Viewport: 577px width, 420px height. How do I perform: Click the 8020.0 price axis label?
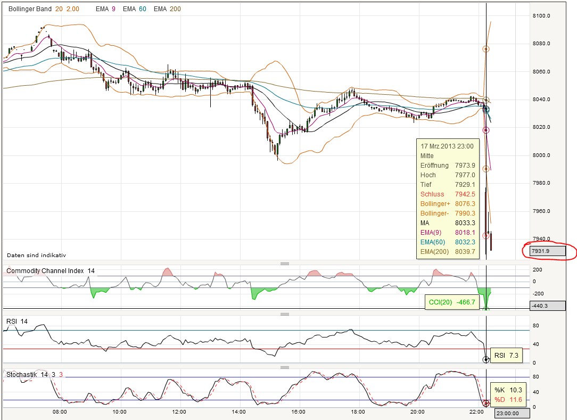[541, 127]
